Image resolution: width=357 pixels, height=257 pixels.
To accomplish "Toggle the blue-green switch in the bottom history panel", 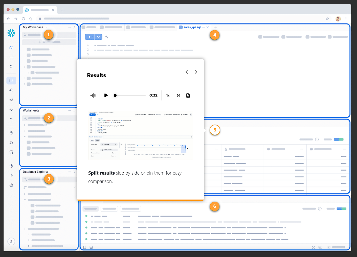I will coord(342,209).
